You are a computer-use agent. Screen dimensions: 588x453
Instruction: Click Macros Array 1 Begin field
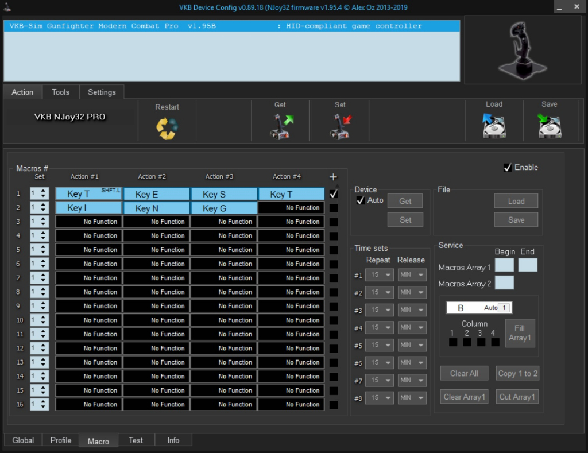click(504, 265)
